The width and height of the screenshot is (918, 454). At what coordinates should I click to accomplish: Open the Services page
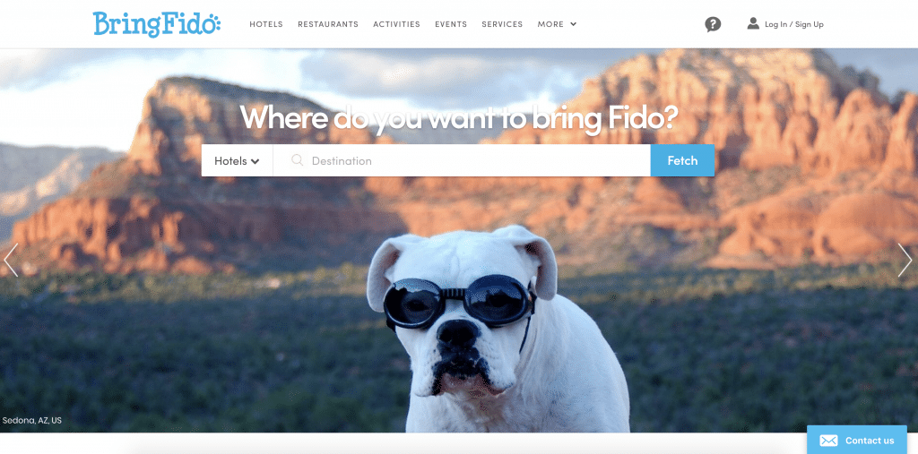pyautogui.click(x=502, y=24)
